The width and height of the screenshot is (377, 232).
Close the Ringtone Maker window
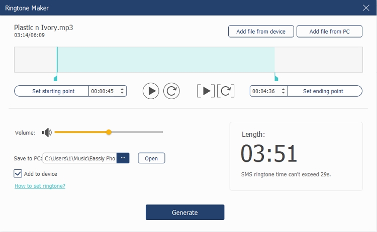coord(366,8)
